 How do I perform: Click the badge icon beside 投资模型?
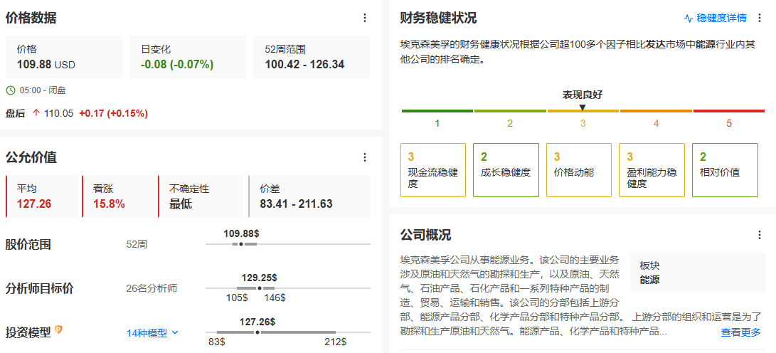click(59, 330)
